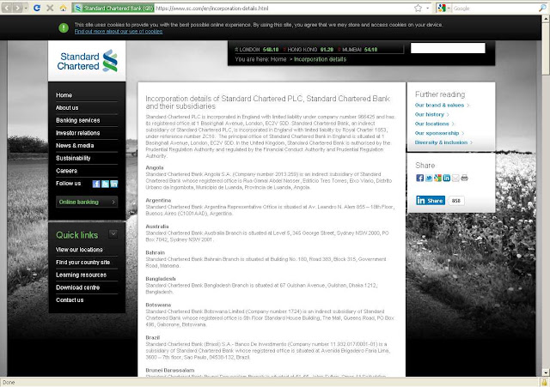Open the Sustainability menu item
The image size is (550, 387).
tap(73, 158)
